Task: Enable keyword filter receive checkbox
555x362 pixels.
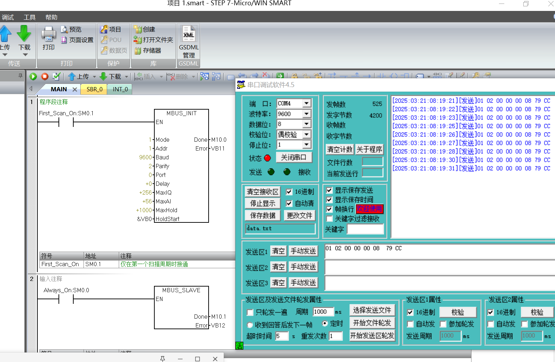Action: coord(329,219)
